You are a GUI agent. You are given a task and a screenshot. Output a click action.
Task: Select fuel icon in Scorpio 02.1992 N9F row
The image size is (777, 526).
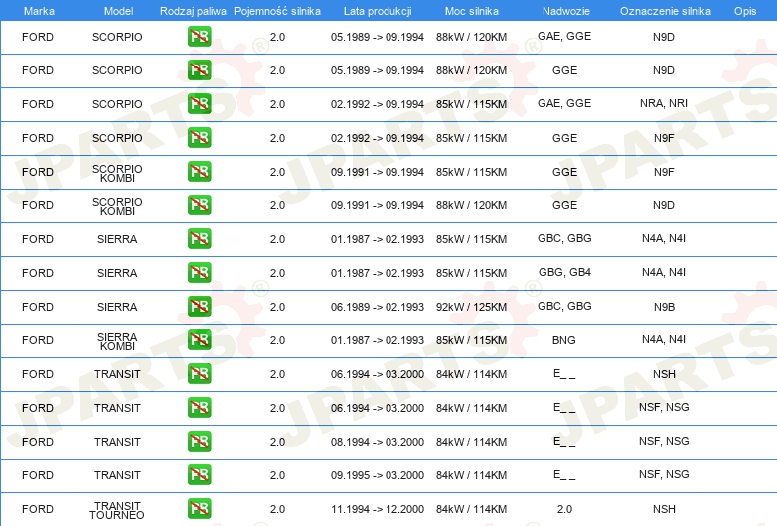[x=199, y=137]
